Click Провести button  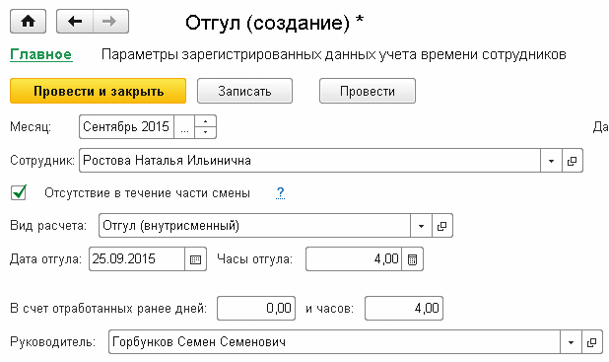click(368, 91)
